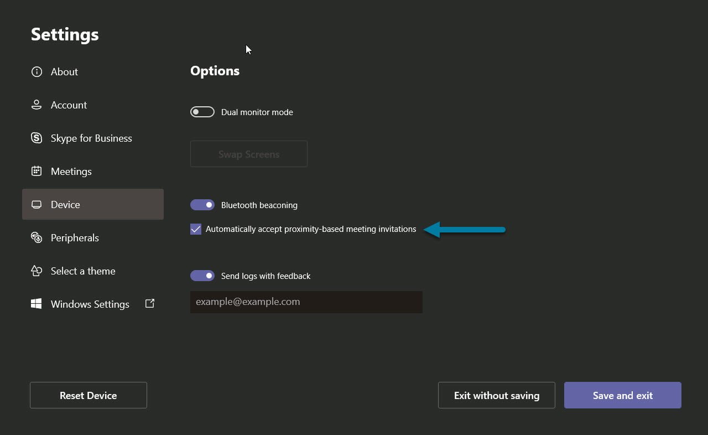Viewport: 708px width, 435px height.
Task: Enable Dual monitor mode
Action: [202, 111]
